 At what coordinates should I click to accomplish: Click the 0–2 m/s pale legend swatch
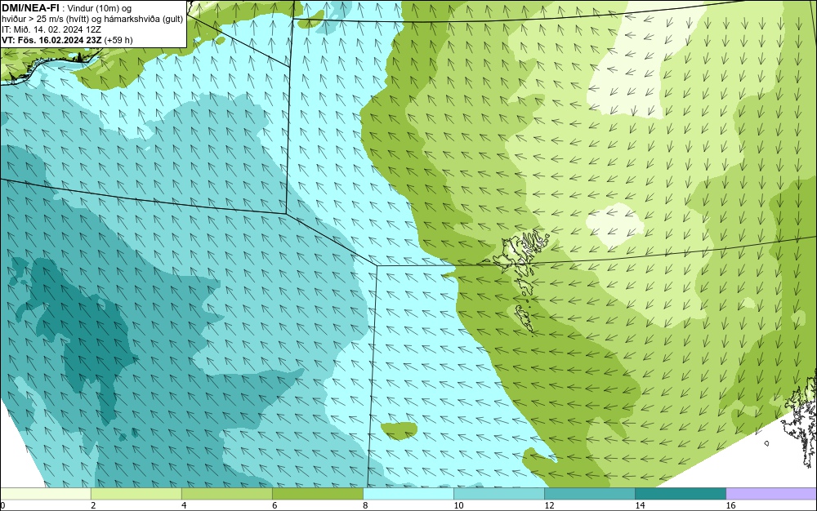[x=45, y=493]
